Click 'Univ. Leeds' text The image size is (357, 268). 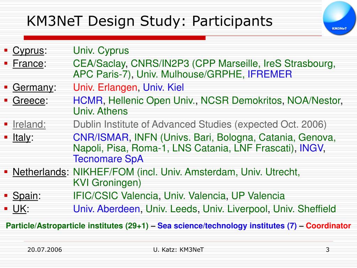(172, 209)
